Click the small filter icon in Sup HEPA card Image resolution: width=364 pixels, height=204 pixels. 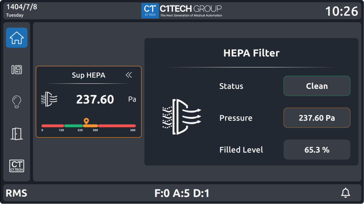[x=49, y=99]
